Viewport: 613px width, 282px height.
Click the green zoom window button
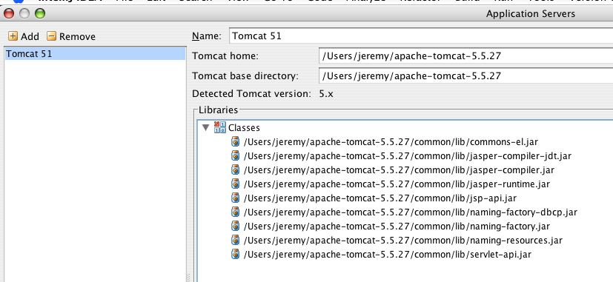click(40, 13)
